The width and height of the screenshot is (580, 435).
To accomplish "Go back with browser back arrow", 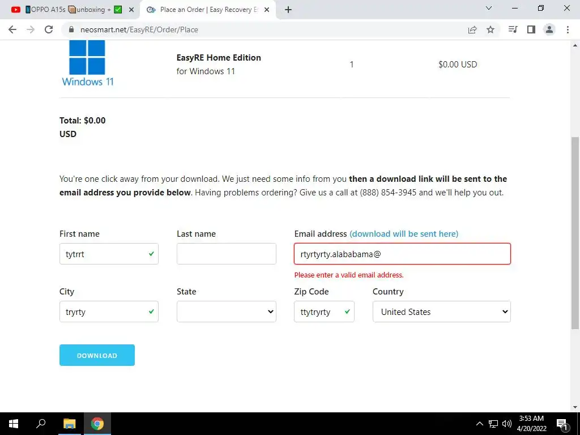I will (x=12, y=29).
